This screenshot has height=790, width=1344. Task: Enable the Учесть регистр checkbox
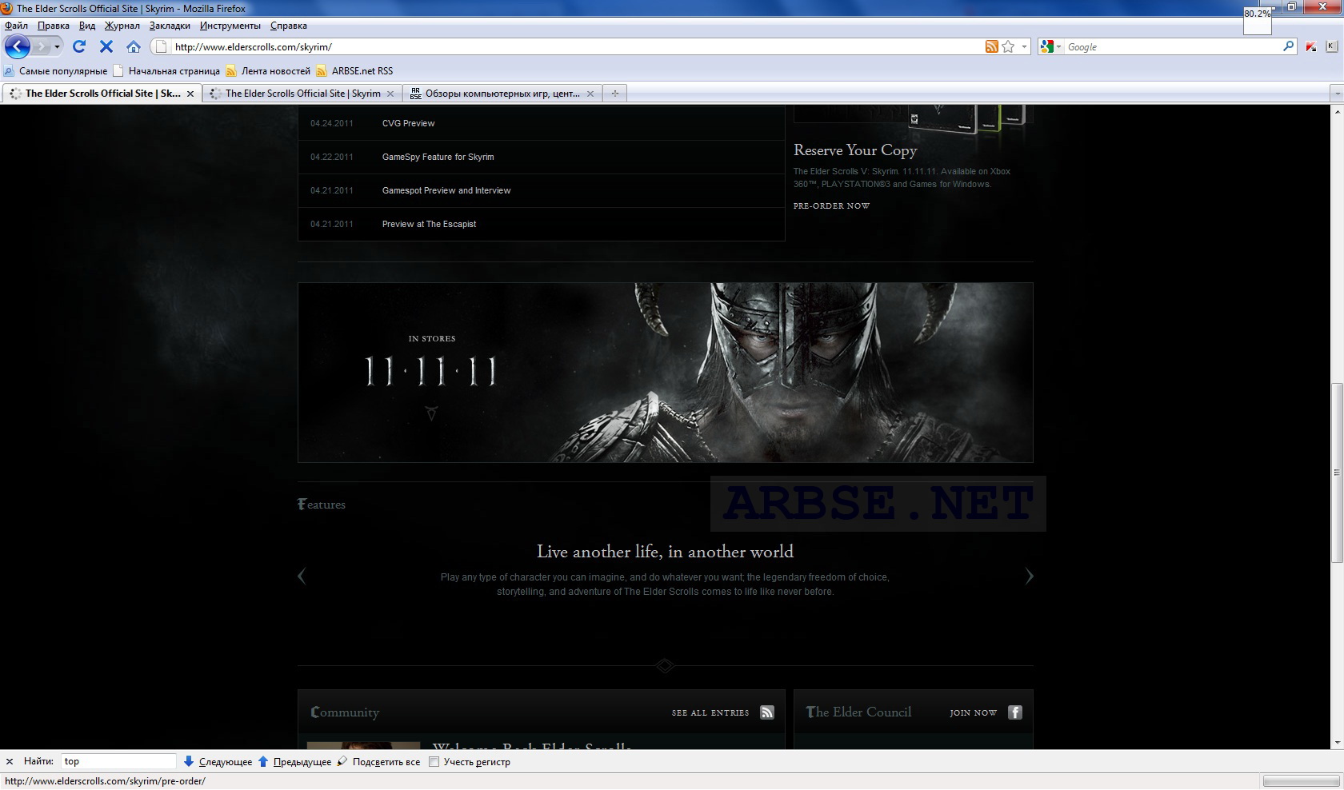(x=434, y=761)
